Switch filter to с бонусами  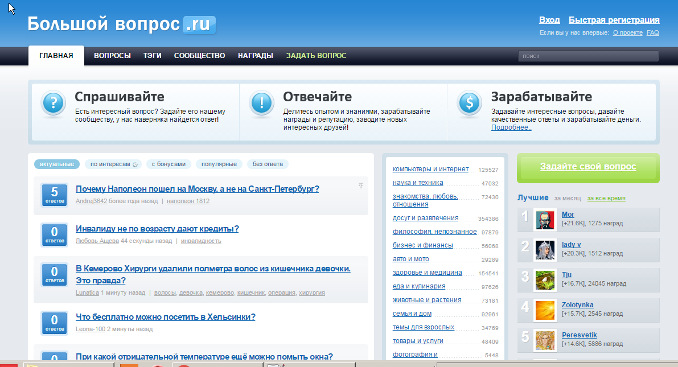click(168, 164)
